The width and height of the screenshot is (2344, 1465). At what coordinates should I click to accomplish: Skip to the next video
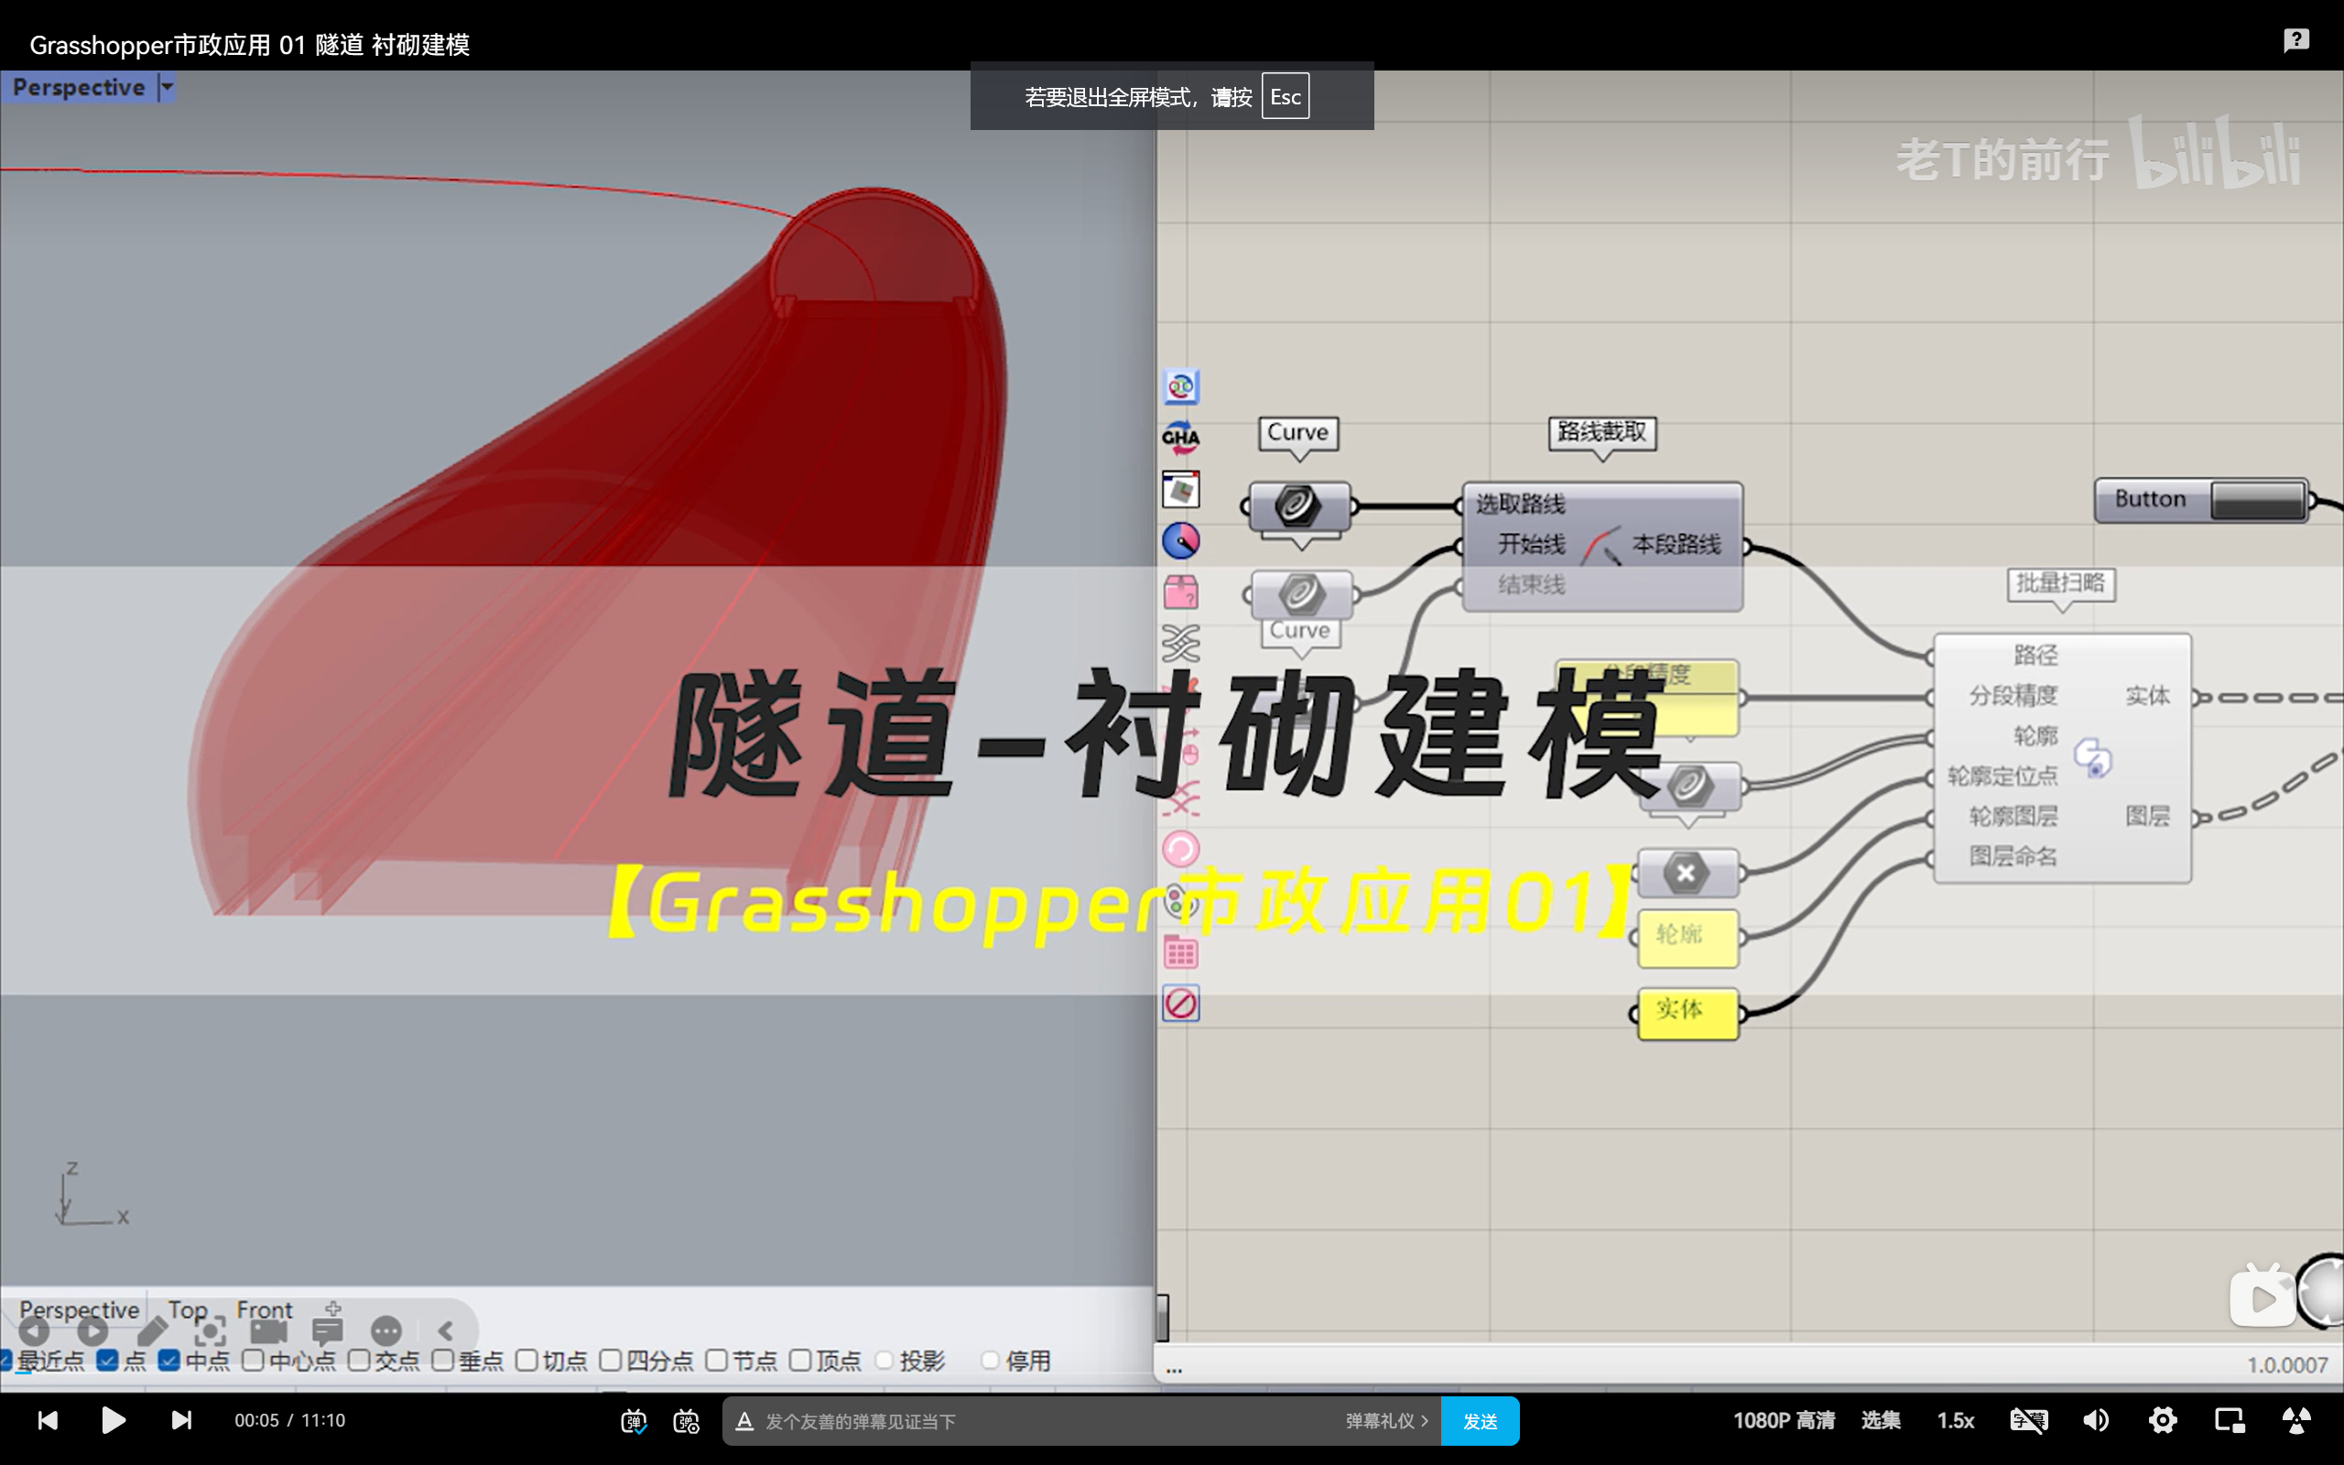point(181,1420)
